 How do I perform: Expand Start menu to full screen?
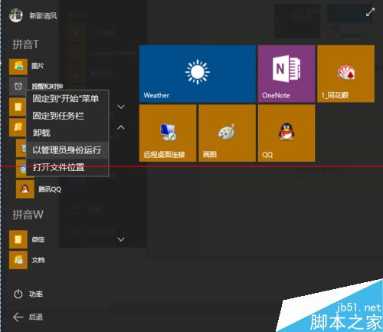370,12
